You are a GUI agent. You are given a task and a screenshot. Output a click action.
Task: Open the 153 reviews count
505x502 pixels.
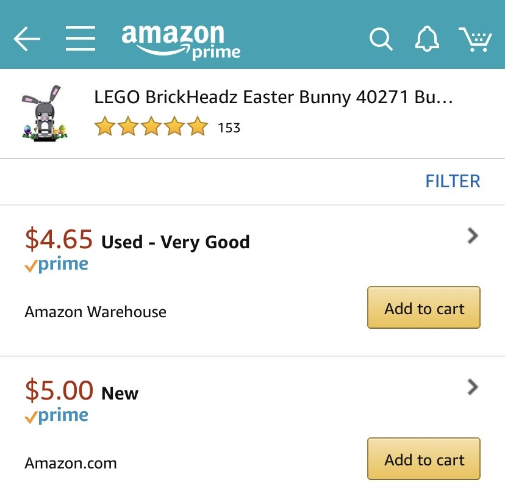(x=229, y=128)
